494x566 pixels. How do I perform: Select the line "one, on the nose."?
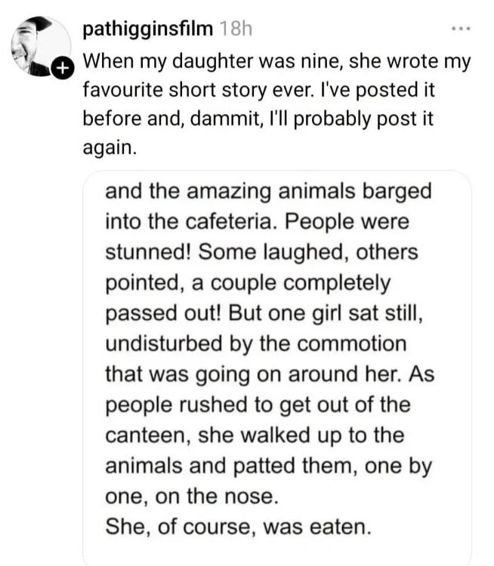tap(192, 497)
